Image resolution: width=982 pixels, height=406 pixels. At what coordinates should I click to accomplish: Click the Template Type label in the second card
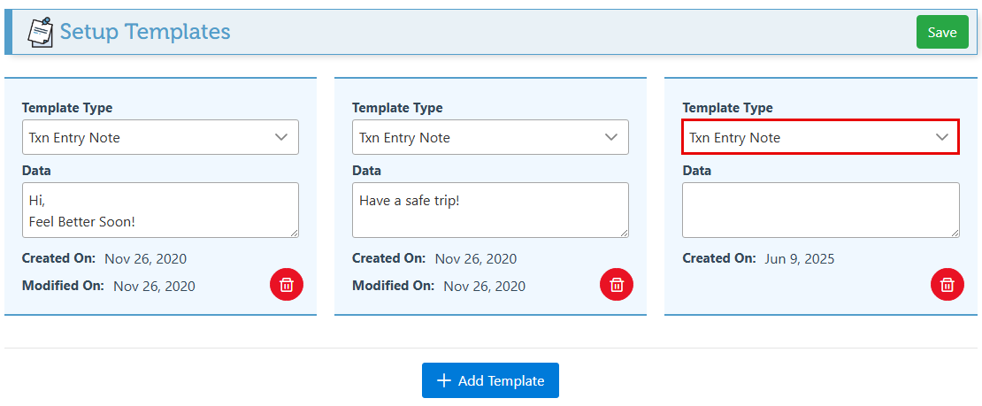coord(397,108)
